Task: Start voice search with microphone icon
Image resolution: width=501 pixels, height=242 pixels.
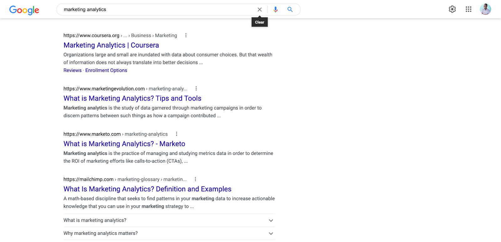Action: (276, 10)
